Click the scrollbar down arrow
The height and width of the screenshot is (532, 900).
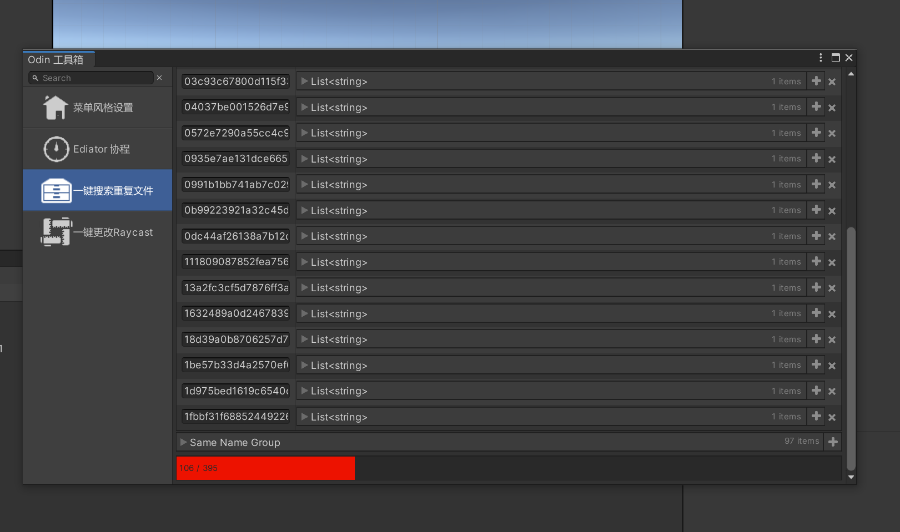pyautogui.click(x=851, y=477)
